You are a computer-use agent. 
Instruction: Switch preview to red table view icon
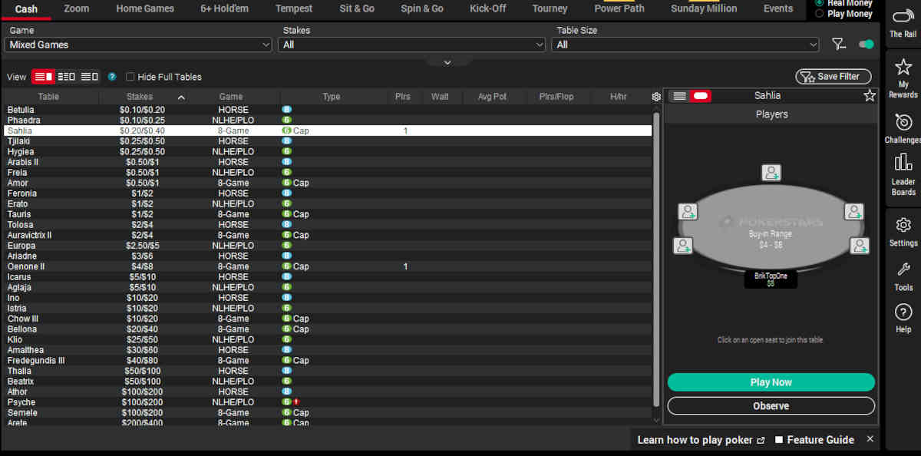coord(701,96)
